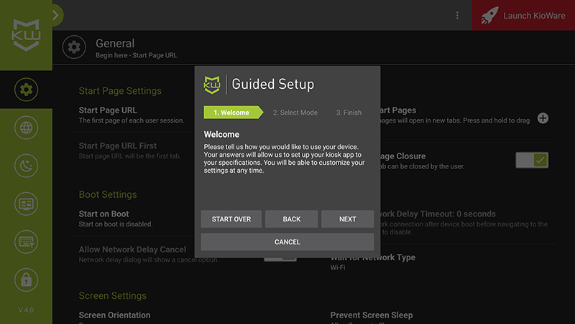Image resolution: width=575 pixels, height=324 pixels.
Task: Open the browser globe settings icon
Action: click(x=26, y=128)
